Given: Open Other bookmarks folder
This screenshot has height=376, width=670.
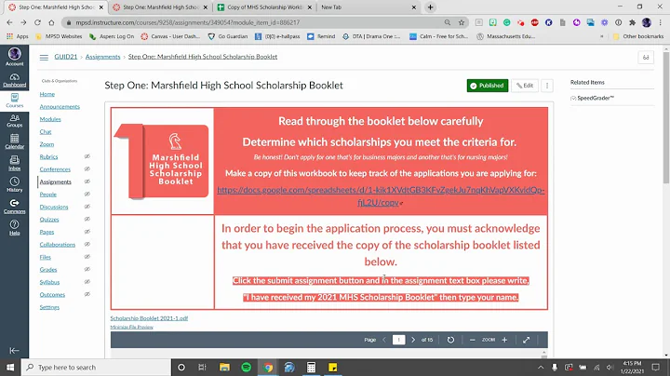Looking at the screenshot, I should [638, 36].
